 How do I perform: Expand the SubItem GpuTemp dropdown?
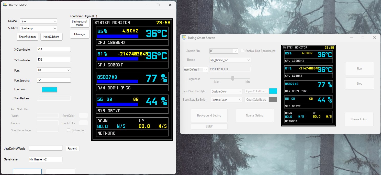click(38, 28)
